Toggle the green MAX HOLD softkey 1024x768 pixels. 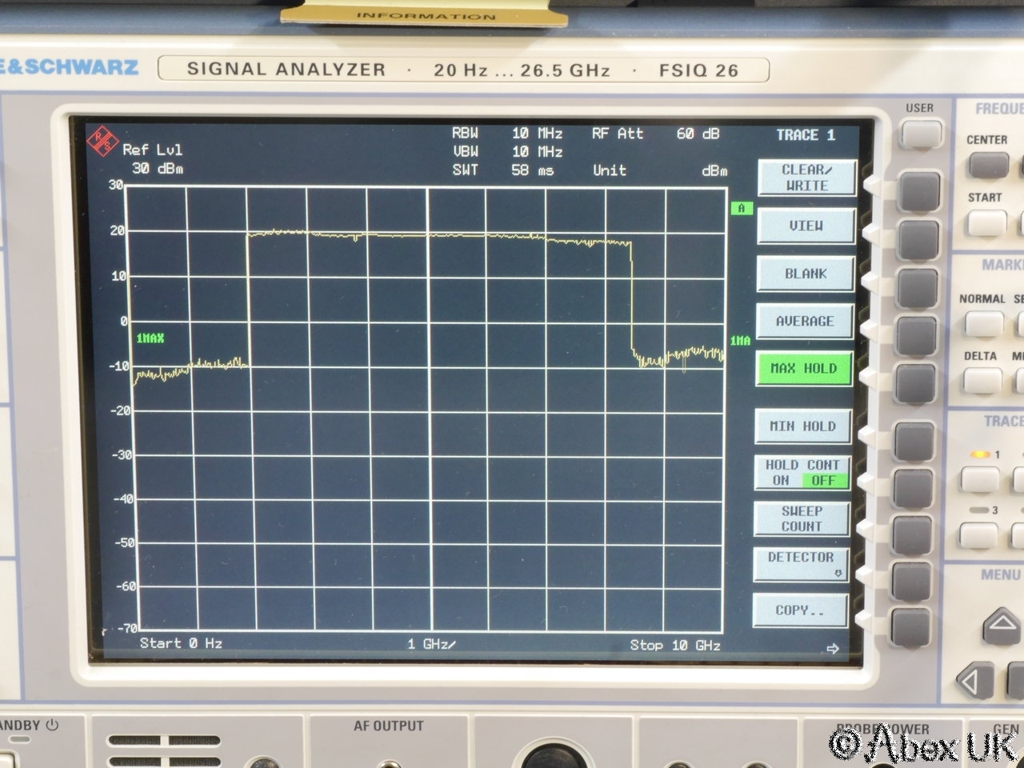tap(804, 369)
